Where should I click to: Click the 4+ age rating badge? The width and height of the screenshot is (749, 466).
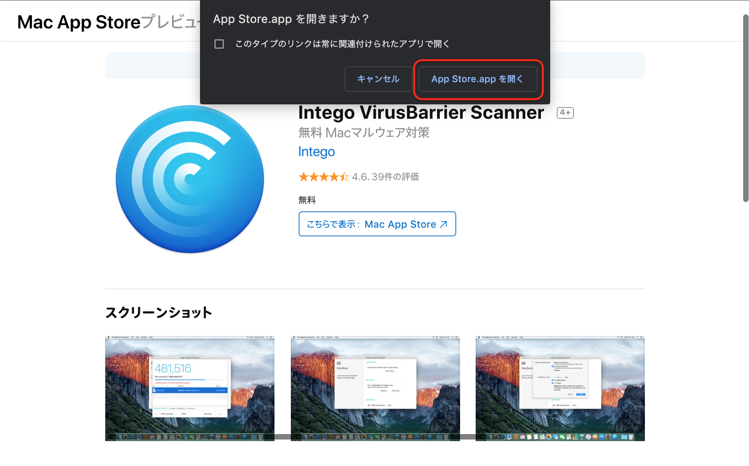565,113
